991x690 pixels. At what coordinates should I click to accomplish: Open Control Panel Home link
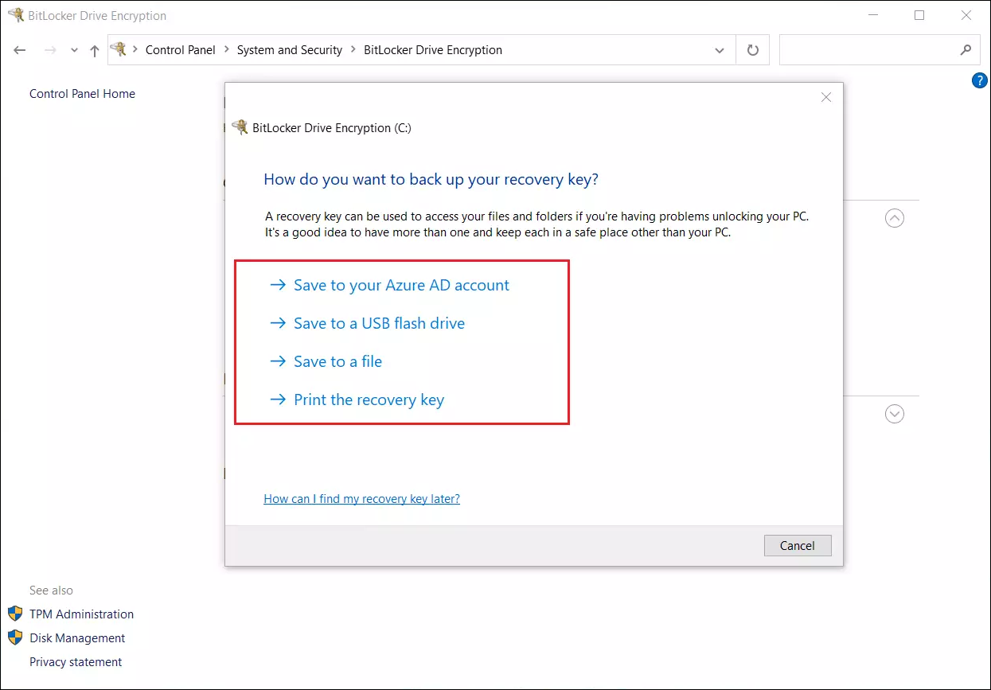click(x=82, y=94)
